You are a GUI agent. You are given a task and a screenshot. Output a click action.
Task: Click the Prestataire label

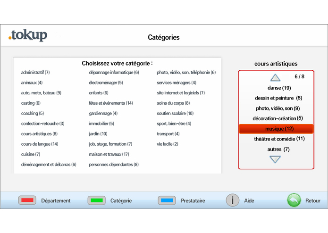[193, 200]
